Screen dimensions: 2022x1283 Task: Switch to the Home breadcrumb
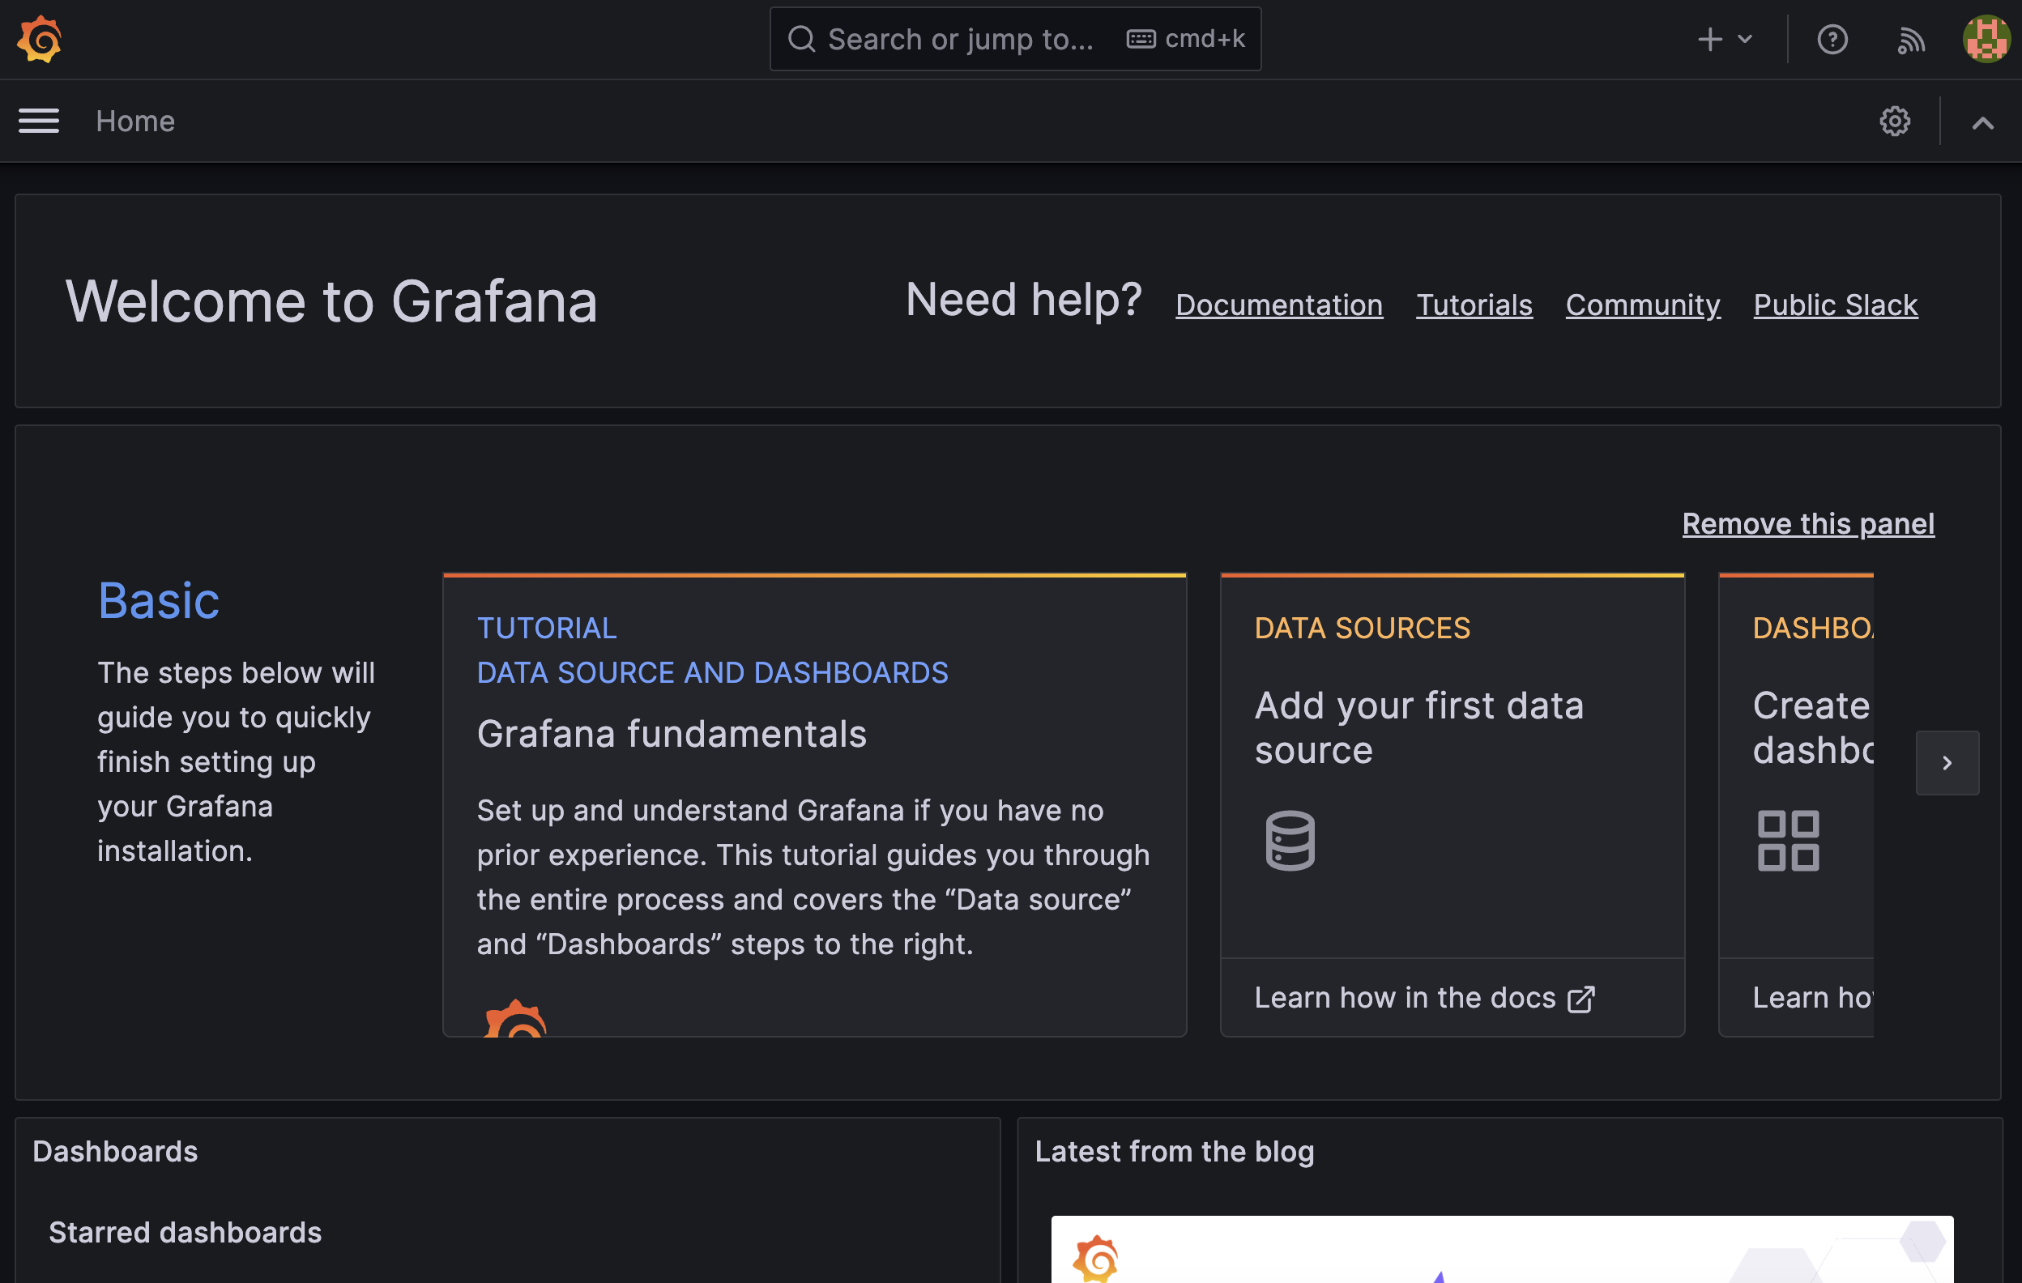tap(135, 121)
